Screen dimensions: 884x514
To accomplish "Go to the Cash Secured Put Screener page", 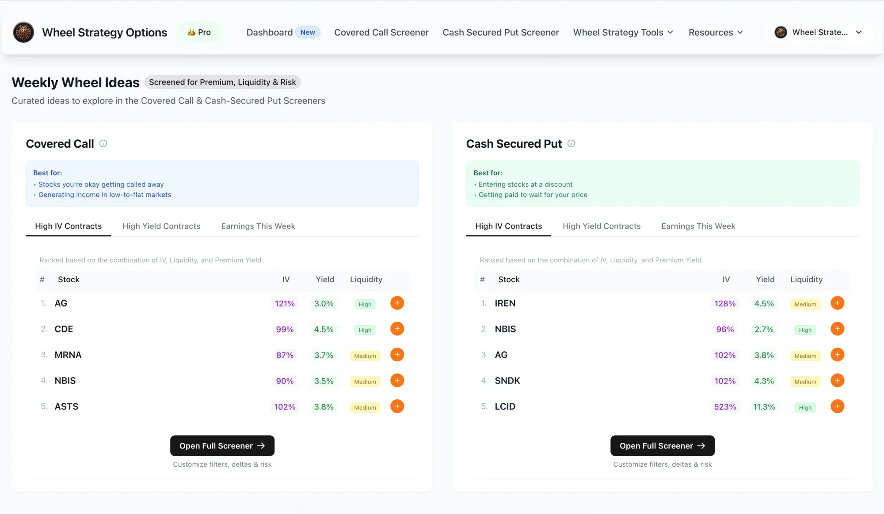I will click(x=501, y=32).
